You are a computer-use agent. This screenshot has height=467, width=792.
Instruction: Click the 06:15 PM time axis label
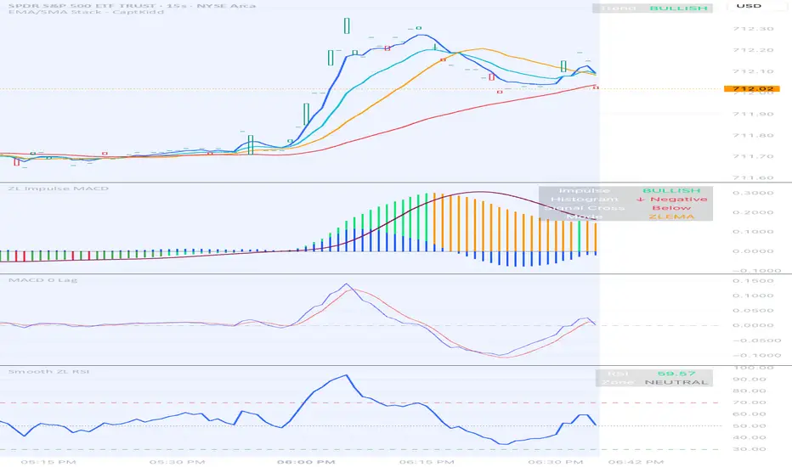tap(427, 462)
